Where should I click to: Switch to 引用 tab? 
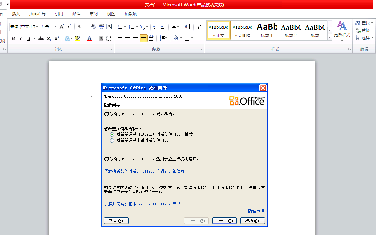pos(59,14)
